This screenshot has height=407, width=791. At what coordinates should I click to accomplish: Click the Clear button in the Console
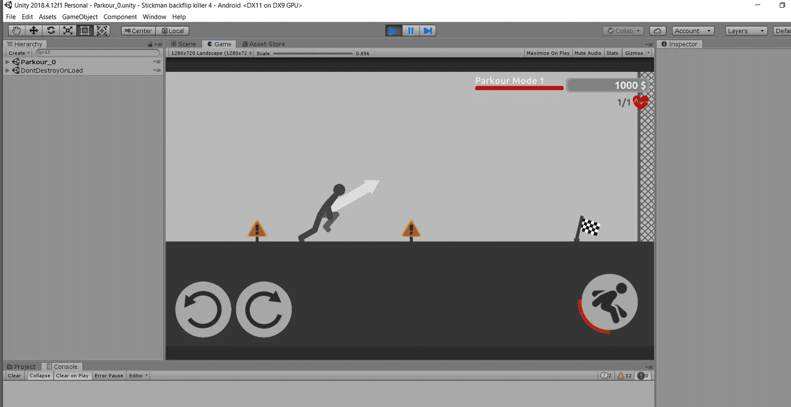pyautogui.click(x=14, y=375)
